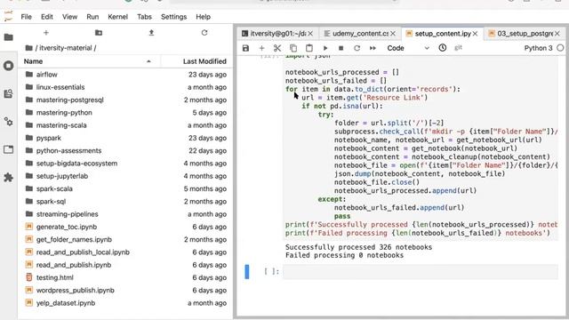
Task: Open Extension Manager puzzle icon
Action: pos(9,178)
